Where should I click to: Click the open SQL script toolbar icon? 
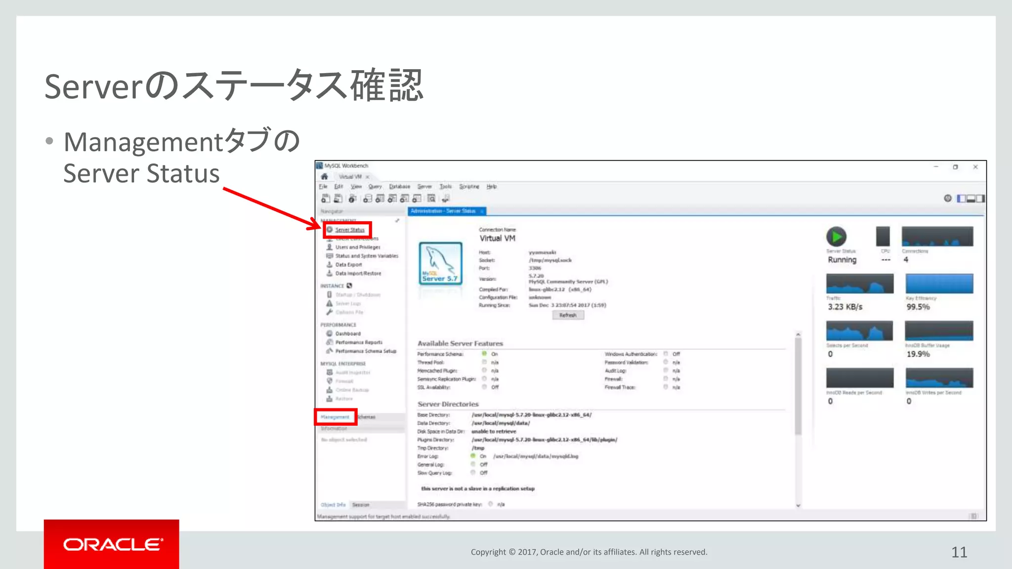338,199
